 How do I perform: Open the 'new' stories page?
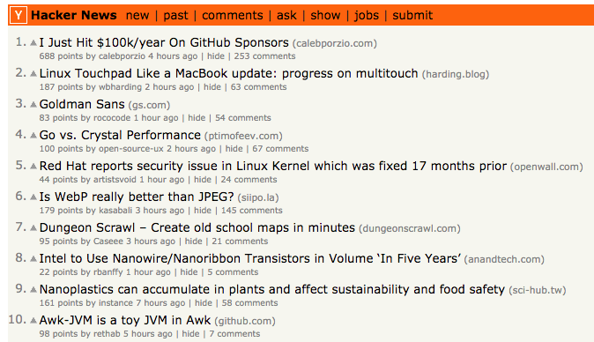click(x=137, y=16)
